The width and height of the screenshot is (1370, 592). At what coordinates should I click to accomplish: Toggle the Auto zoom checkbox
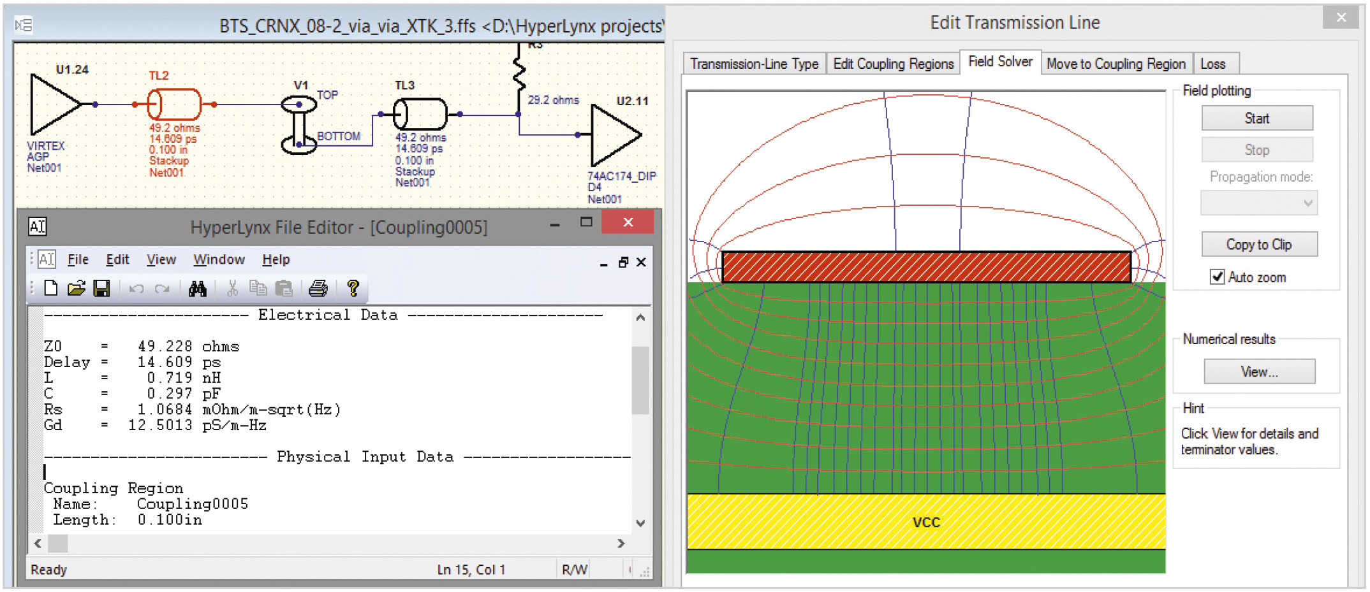coord(1217,277)
